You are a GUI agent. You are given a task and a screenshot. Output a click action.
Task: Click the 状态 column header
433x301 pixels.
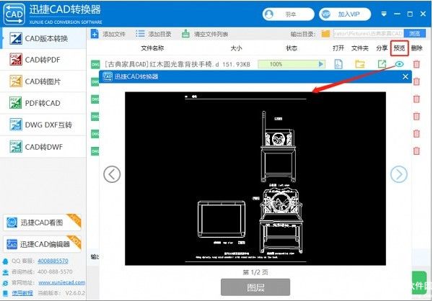coord(292,48)
